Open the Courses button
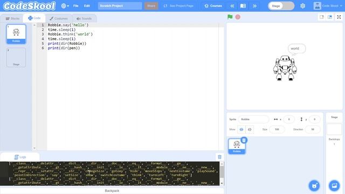This screenshot has height=194, width=345. (213, 6)
